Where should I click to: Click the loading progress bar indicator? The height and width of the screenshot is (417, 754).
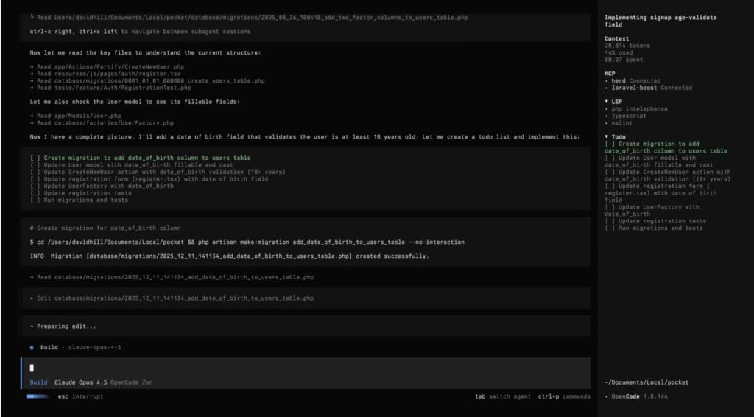(38, 396)
